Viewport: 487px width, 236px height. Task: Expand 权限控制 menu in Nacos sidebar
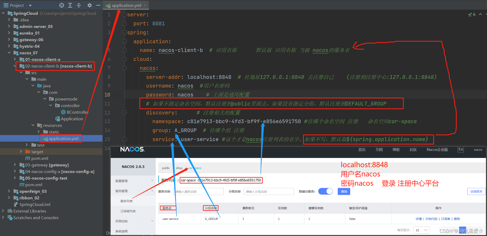133,221
